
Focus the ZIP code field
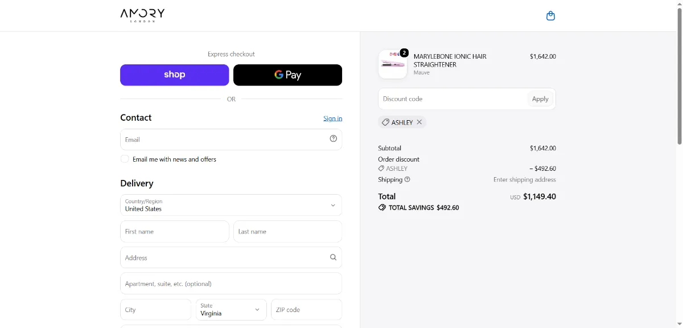pyautogui.click(x=306, y=310)
